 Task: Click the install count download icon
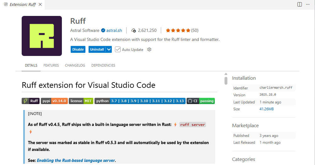coord(134,30)
